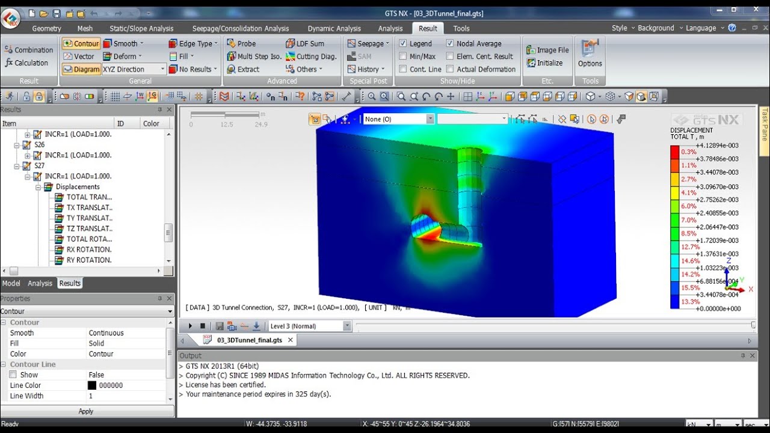Click the hammer icon above the model view

[x=621, y=119]
